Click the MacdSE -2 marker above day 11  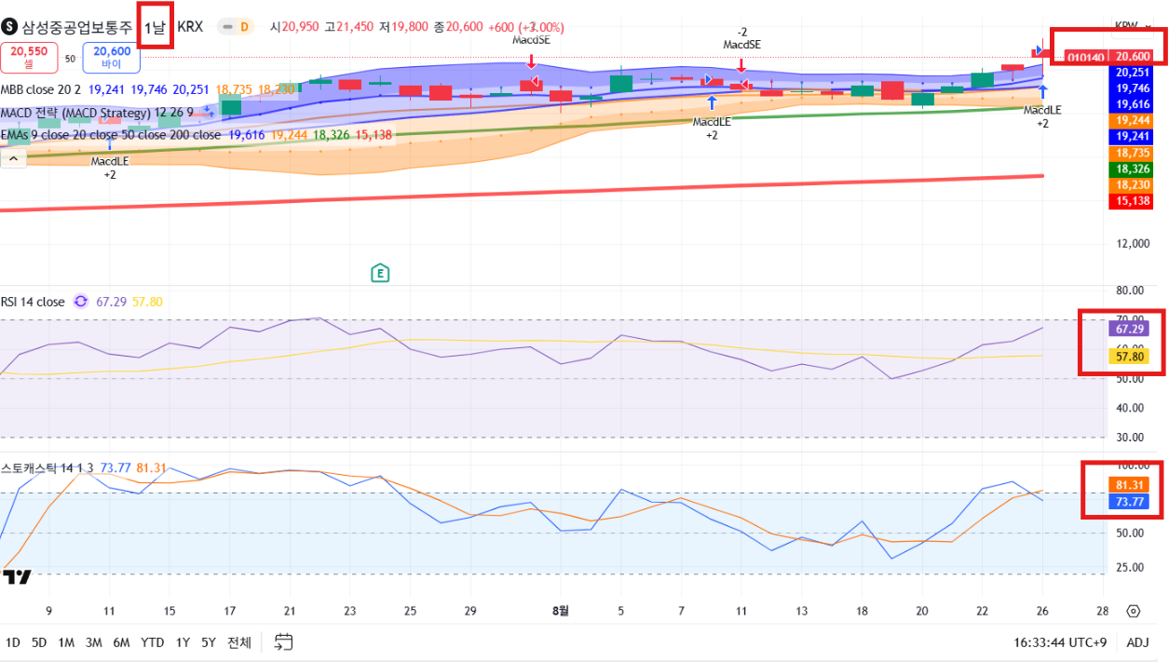pos(741,38)
